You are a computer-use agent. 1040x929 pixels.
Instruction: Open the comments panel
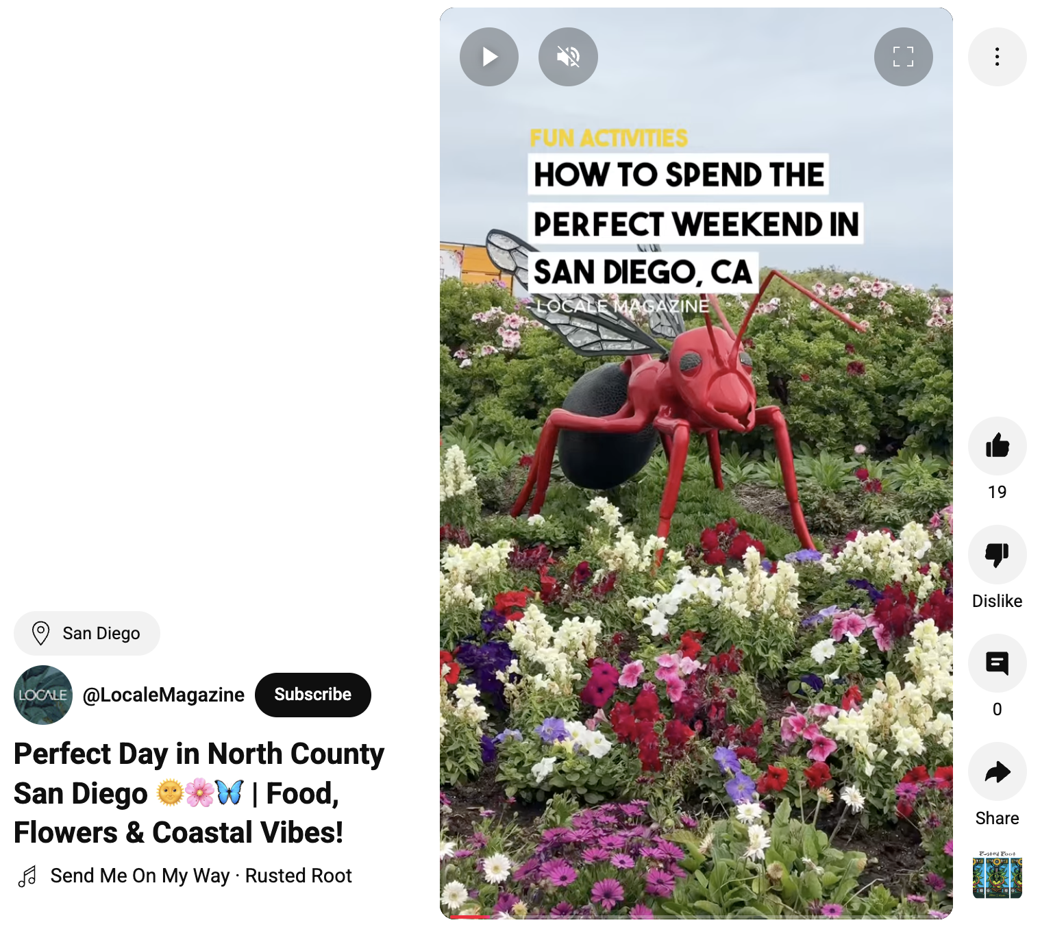tap(997, 663)
